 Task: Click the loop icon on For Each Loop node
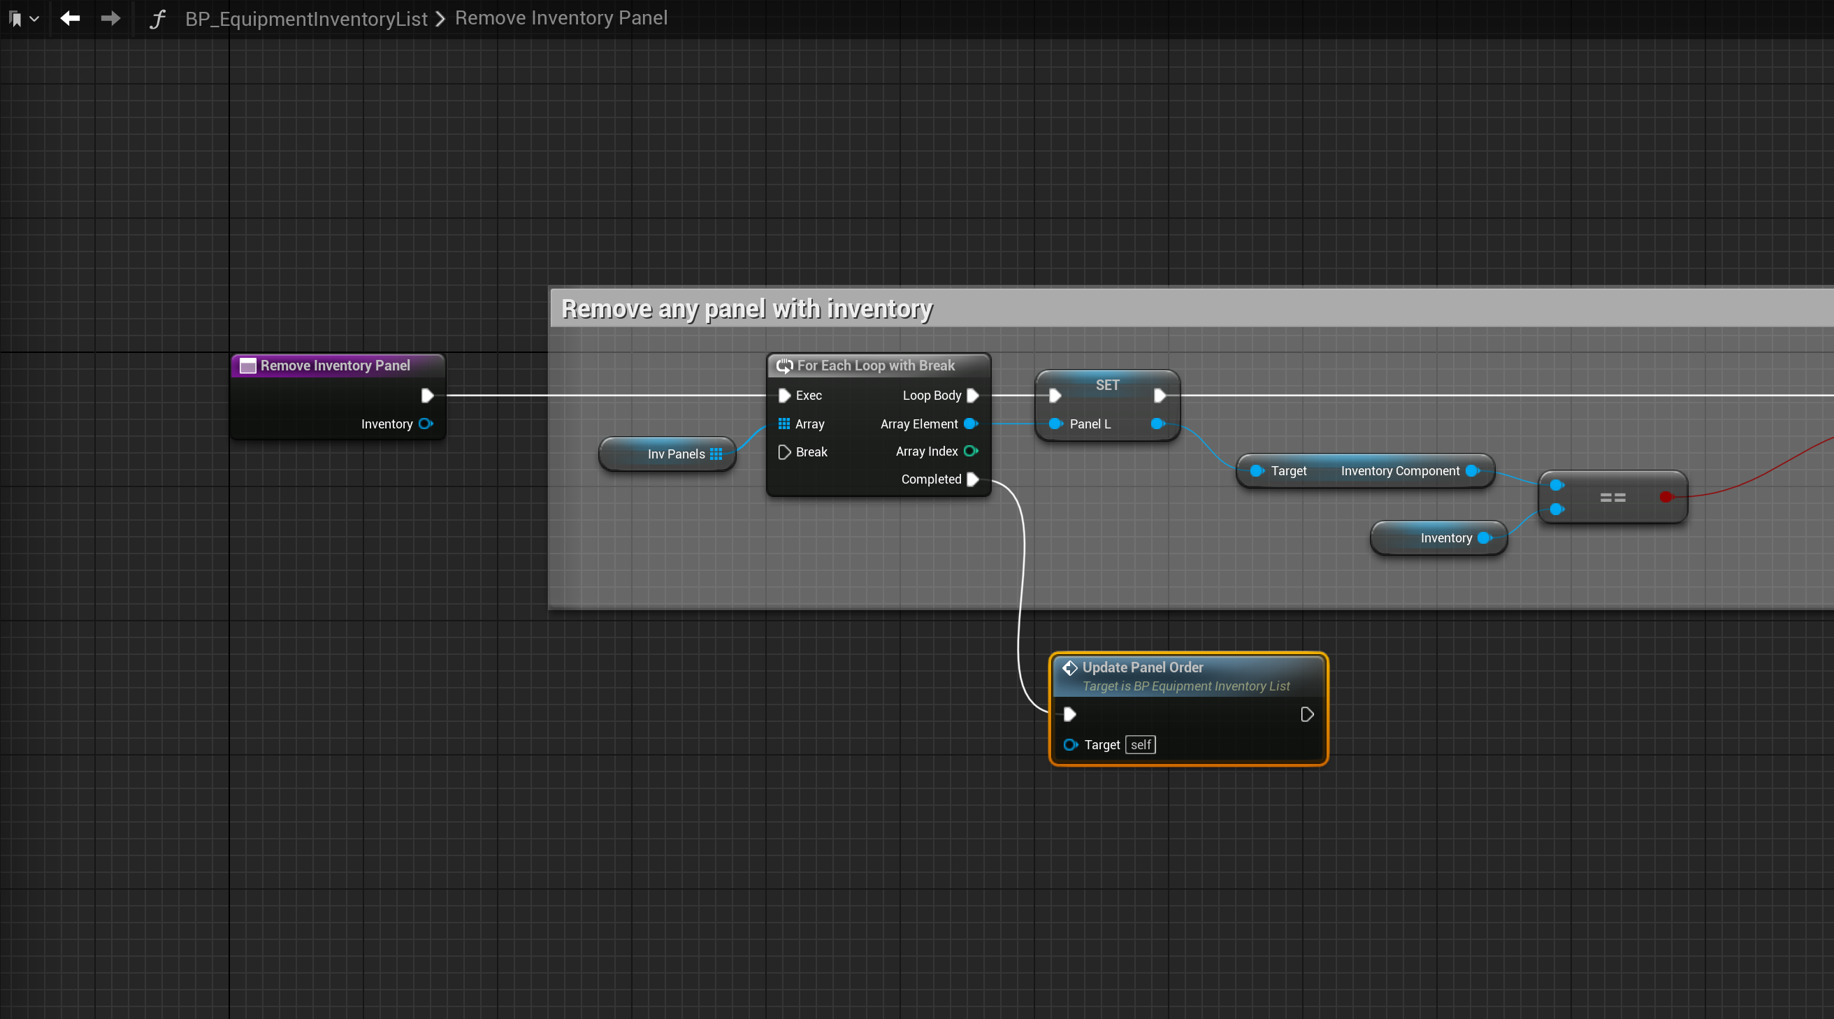click(x=784, y=366)
